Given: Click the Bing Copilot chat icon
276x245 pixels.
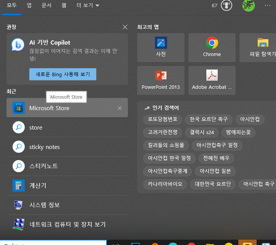Looking at the screenshot, I should click(x=18, y=45).
